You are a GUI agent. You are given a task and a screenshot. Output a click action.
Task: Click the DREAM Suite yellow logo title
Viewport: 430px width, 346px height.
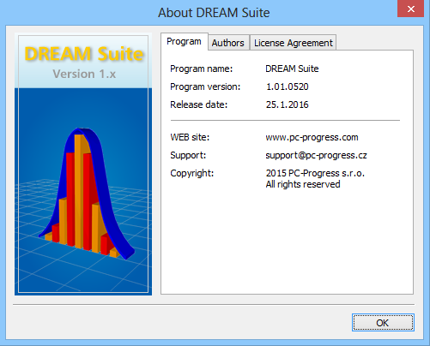(84, 54)
